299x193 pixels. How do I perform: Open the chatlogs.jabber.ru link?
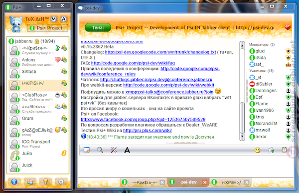coord(156,80)
